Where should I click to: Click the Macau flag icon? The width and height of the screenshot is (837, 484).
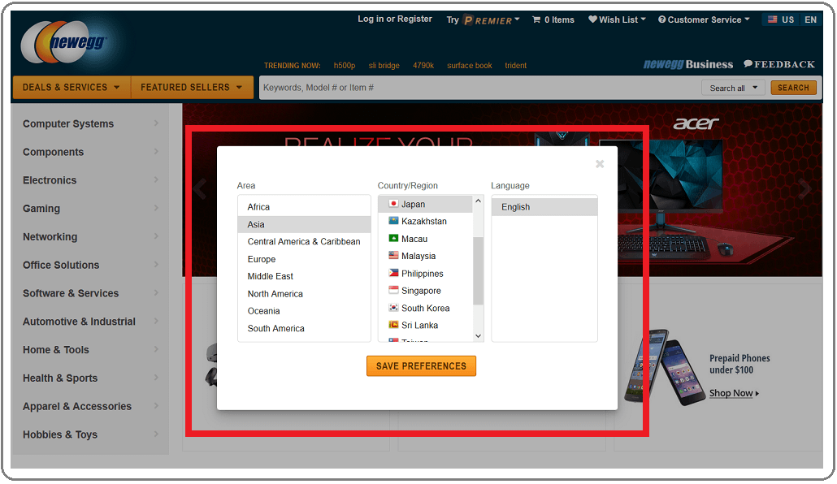[x=393, y=239]
